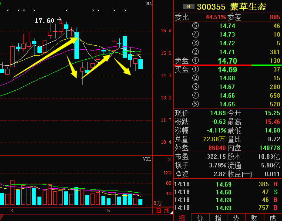Click the MA indicator label on the chart
The image size is (282, 221).
[149, 4]
